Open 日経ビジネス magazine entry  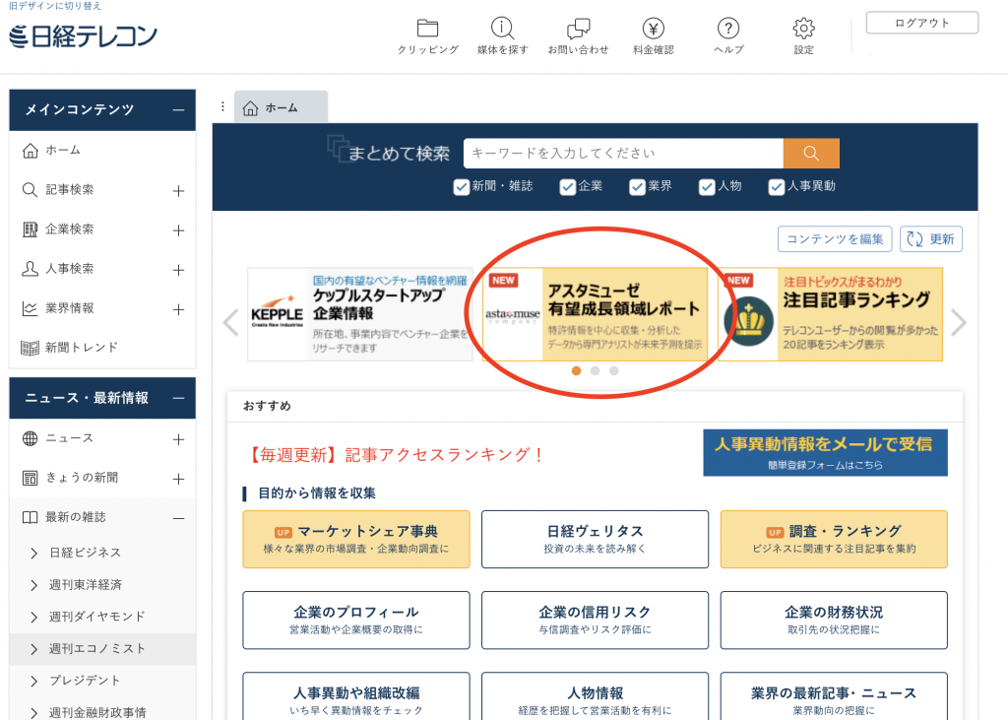point(85,553)
